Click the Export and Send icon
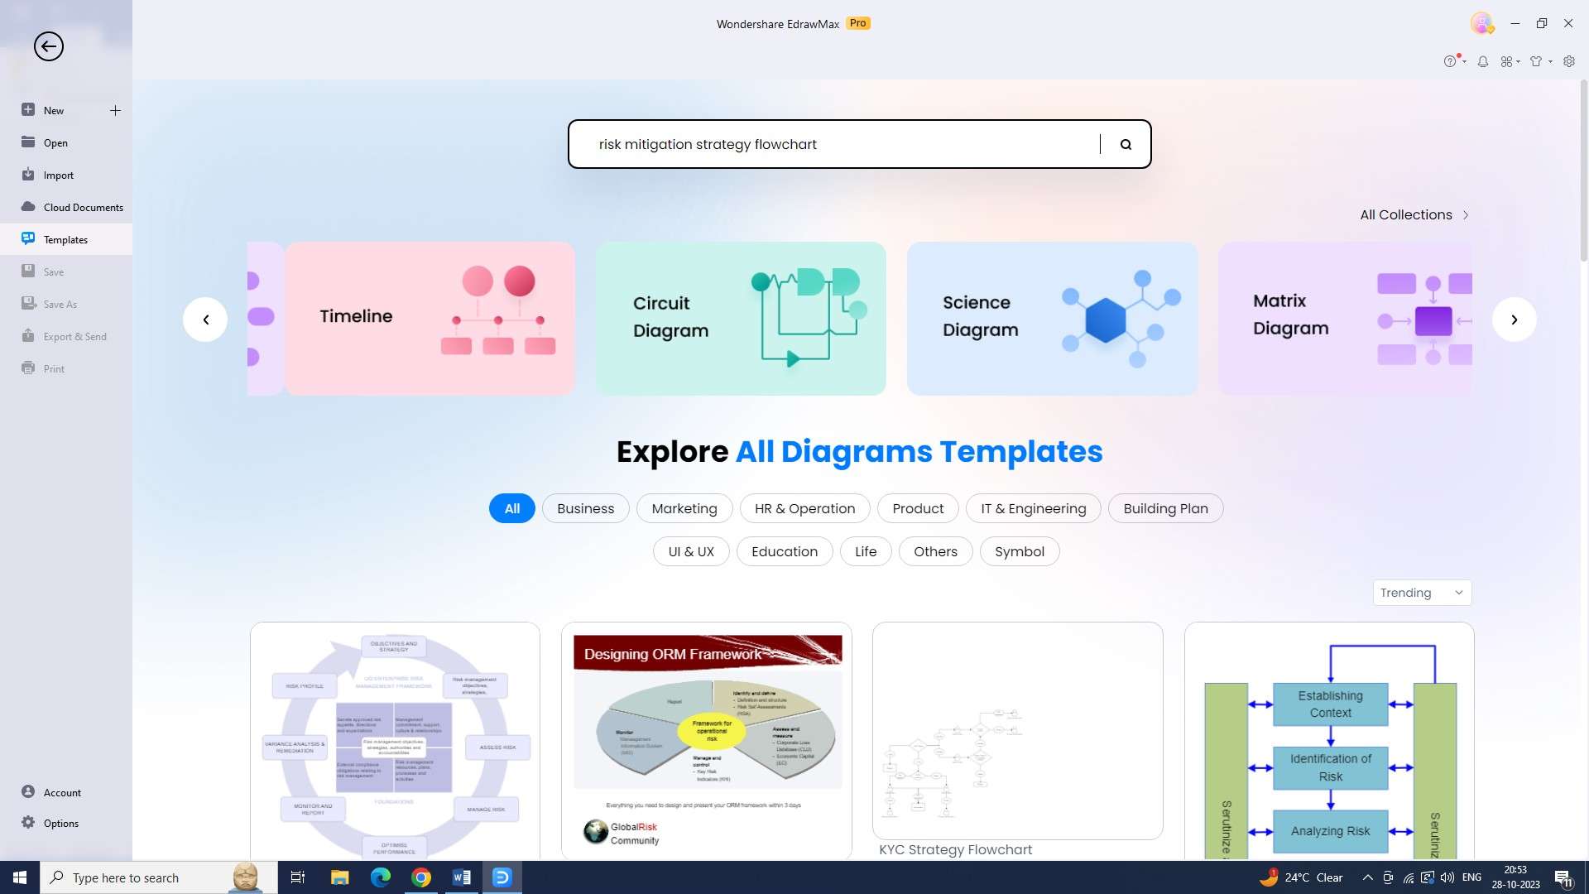1589x894 pixels. (x=26, y=335)
